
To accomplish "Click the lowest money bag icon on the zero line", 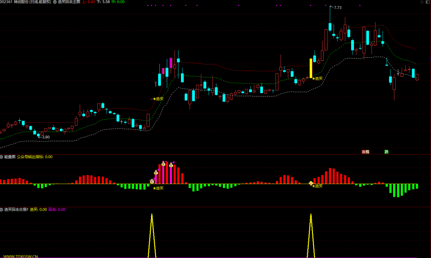I will click(152, 181).
